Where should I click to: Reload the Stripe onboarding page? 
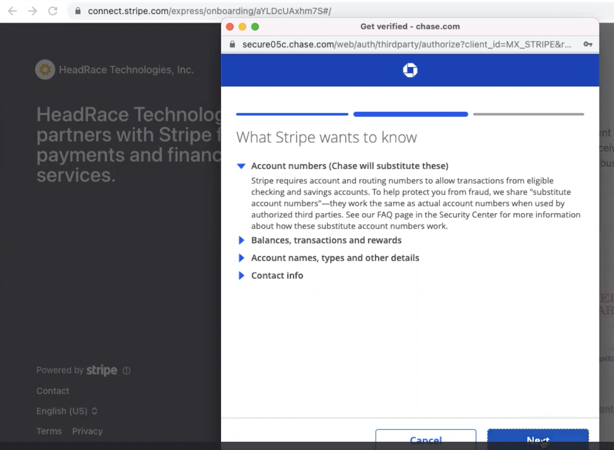coord(53,11)
